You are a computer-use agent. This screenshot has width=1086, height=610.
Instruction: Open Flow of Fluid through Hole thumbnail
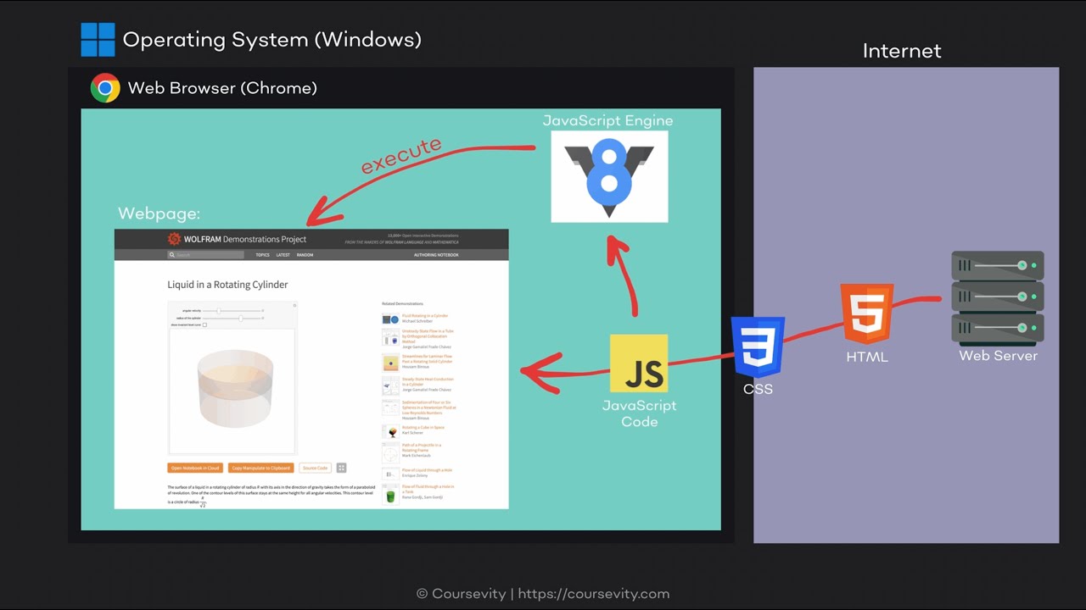point(390,495)
